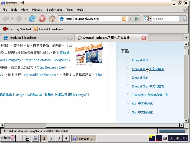Image resolution: width=190 pixels, height=143 pixels.
Task: Click the yellow CPU monitor tray graph
Action: [152, 138]
